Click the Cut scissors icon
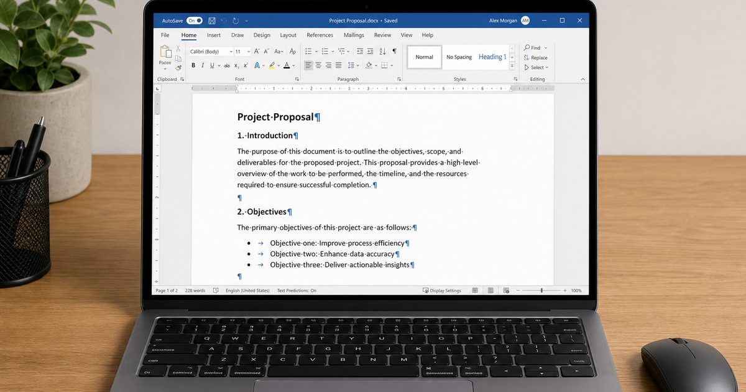The image size is (746, 392). (x=178, y=49)
